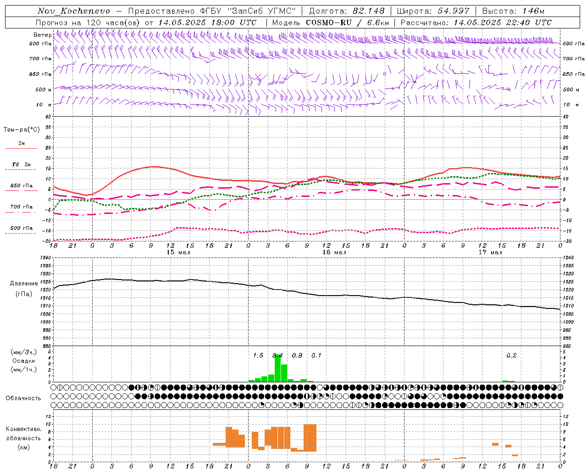Viewport: 587px width, 470px height.
Task: Click the '0.1' precipitation total value
Action: point(316,355)
